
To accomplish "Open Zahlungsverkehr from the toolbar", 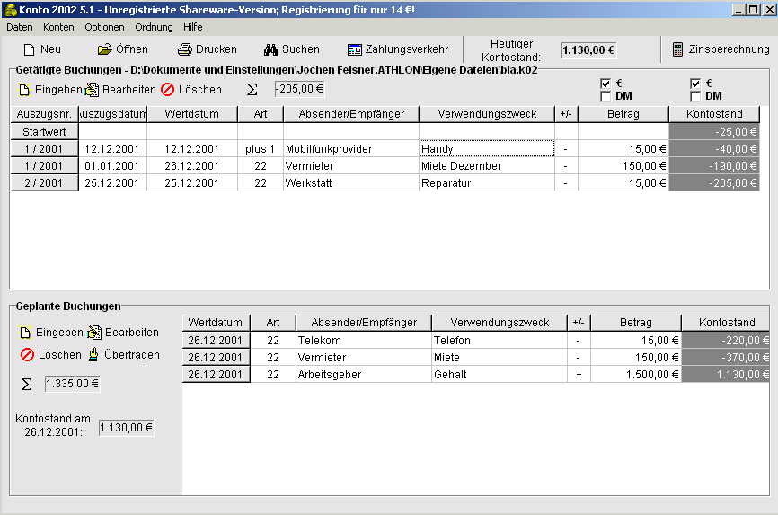I will 355,49.
